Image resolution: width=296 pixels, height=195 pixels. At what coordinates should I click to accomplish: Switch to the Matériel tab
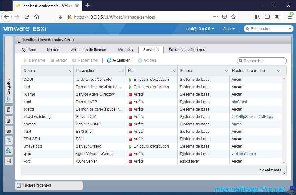click(53, 50)
